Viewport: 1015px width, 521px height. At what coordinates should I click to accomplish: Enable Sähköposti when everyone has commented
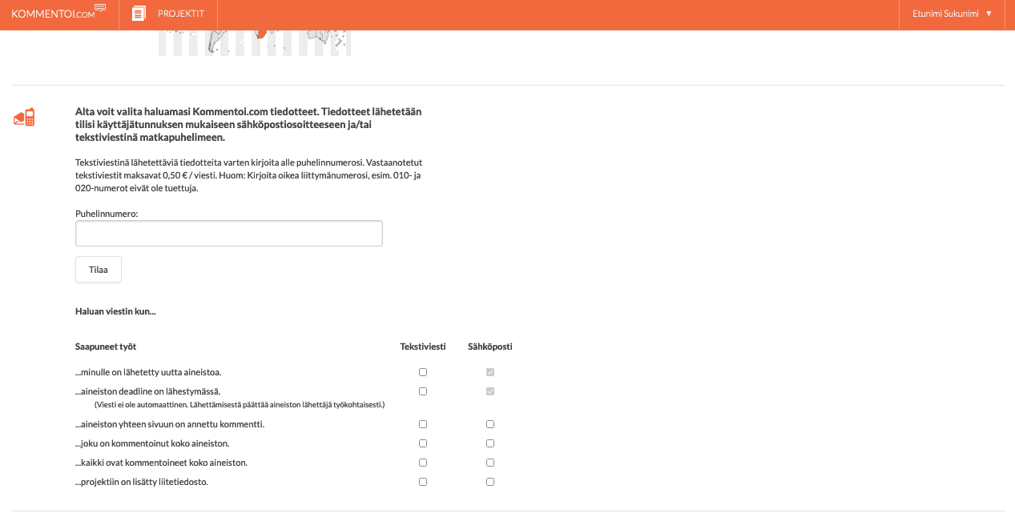pos(490,463)
